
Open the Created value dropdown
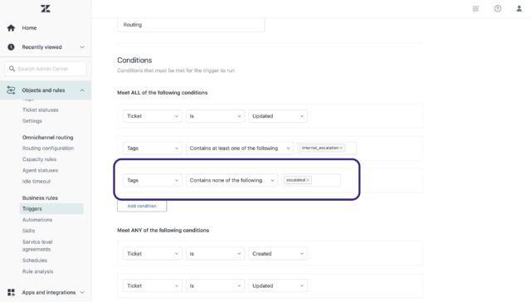278,254
